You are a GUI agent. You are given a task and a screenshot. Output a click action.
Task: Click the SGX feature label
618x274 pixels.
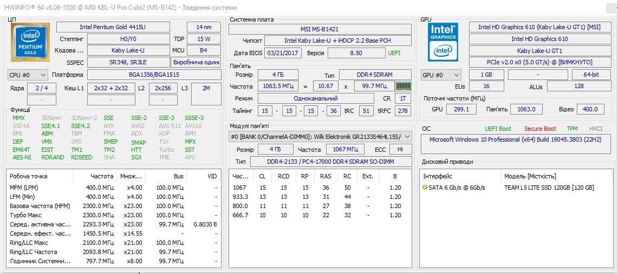coord(136,157)
